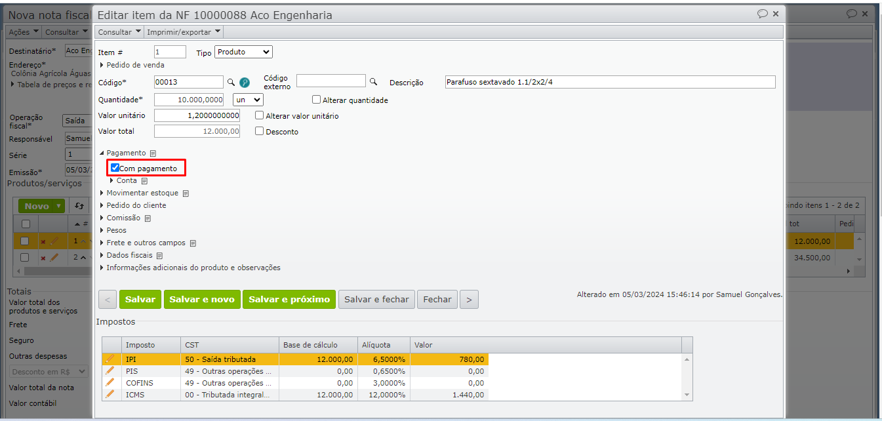Delete item 1 using red X icon
This screenshot has width=882, height=421.
point(43,241)
